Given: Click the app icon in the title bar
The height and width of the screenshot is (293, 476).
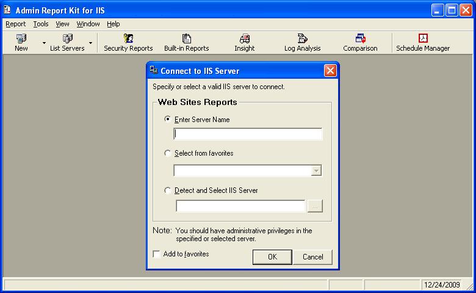Looking at the screenshot, I should [x=7, y=10].
